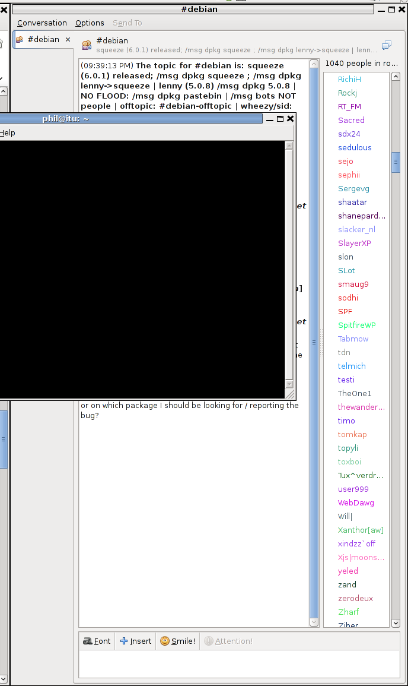Click the conversation icon right of the topic
Image resolution: width=408 pixels, height=686 pixels.
tap(387, 45)
